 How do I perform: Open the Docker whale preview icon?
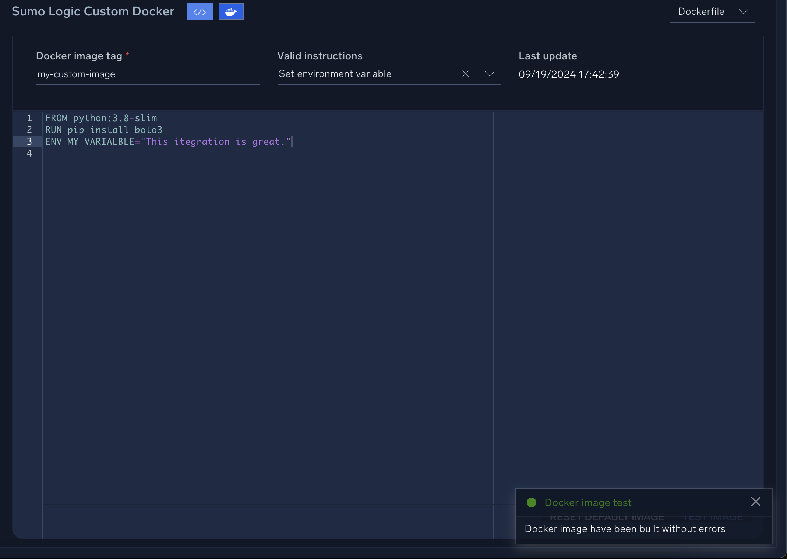point(231,11)
